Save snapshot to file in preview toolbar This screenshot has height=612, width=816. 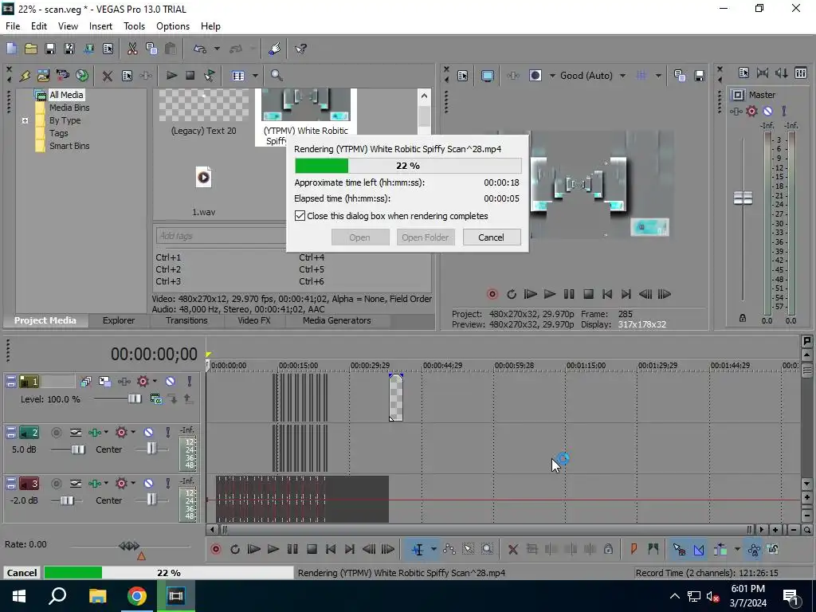click(700, 76)
